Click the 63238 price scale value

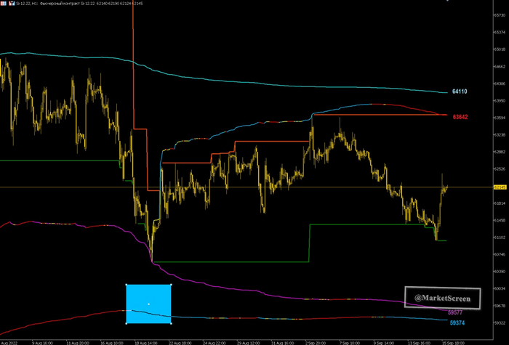[x=500, y=134]
